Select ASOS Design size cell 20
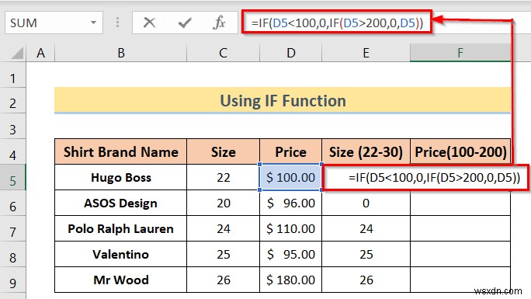 pyautogui.click(x=223, y=203)
